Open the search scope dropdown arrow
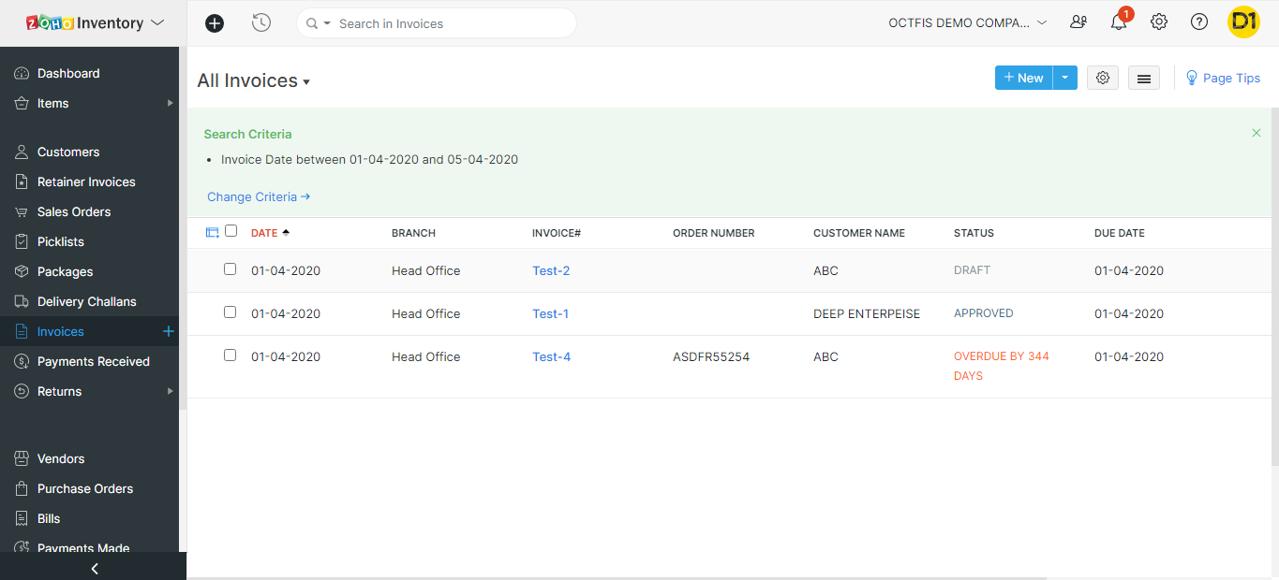The height and width of the screenshot is (580, 1279). click(328, 23)
